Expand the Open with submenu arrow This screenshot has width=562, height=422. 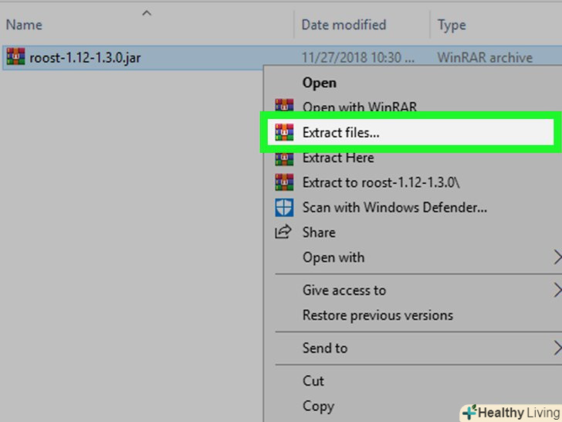(x=557, y=257)
